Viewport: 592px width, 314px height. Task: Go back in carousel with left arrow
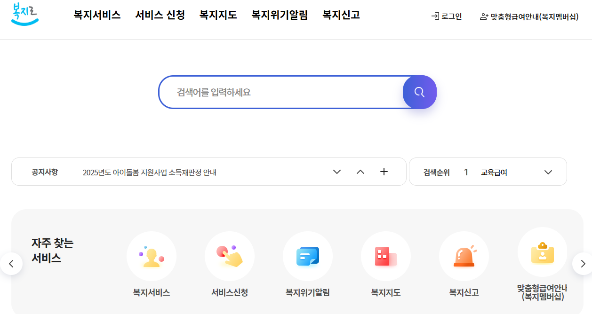10,264
